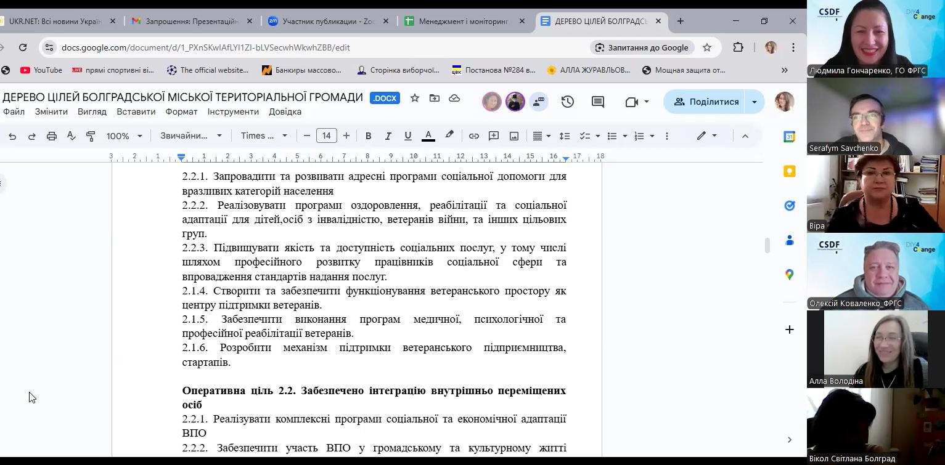Screen dimensions: 945x465
Task: Insert a link
Action: pos(473,136)
